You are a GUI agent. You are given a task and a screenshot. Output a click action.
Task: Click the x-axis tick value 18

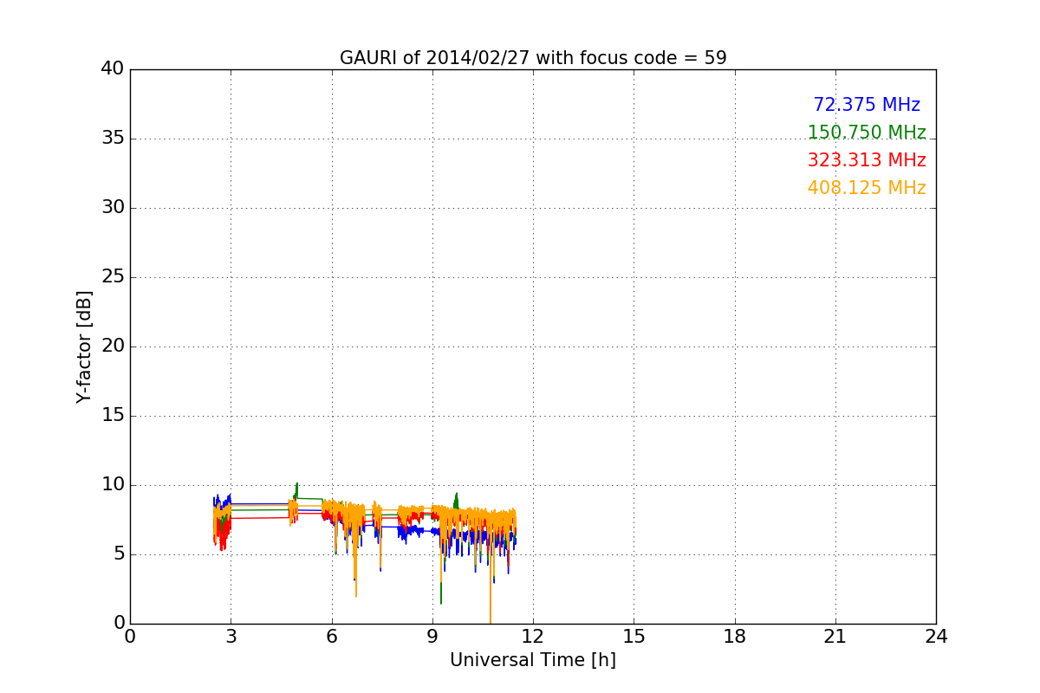click(x=735, y=637)
